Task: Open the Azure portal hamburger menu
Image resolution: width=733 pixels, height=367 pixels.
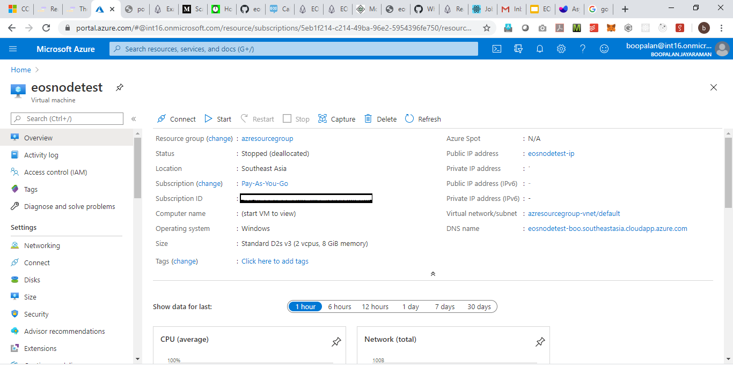Action: 13,49
